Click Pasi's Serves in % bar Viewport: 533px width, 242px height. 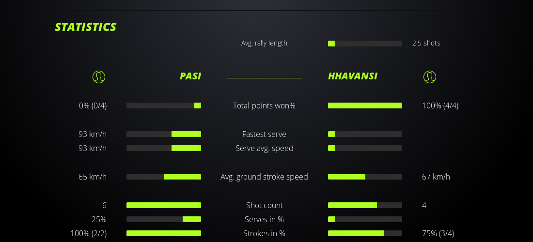[164, 219]
